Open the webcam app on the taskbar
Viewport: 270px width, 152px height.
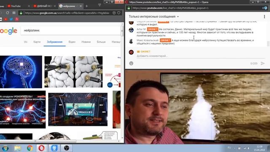[54, 148]
